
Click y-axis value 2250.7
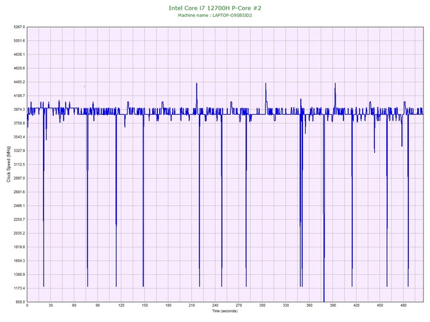(x=19, y=219)
